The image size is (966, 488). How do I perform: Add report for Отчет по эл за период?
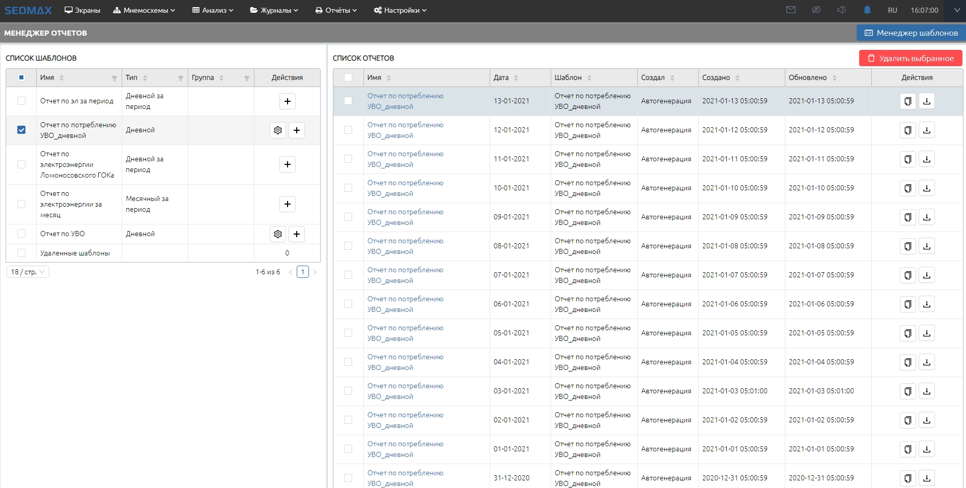tap(287, 101)
